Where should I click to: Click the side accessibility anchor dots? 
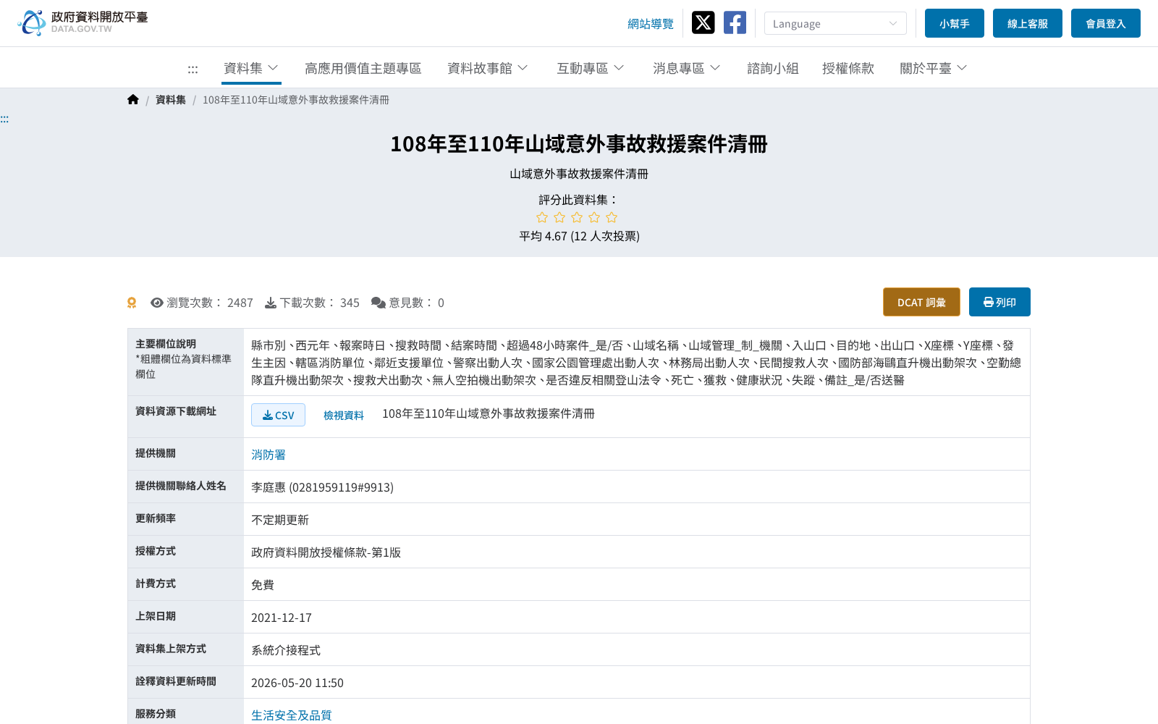(4, 119)
